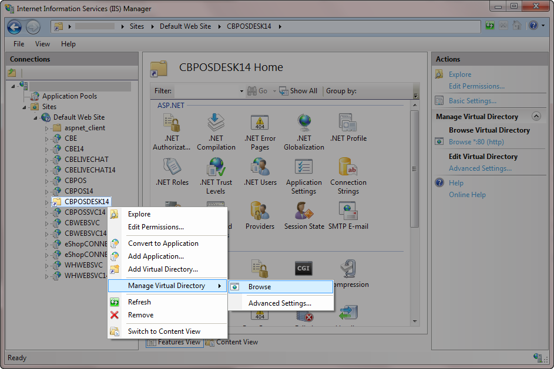
Task: Collapse the Manage Virtual Directory section
Action: pos(536,117)
